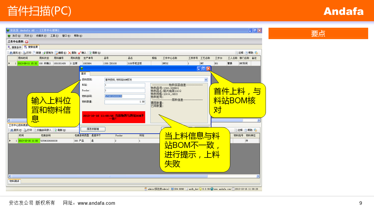
Task: Create a new record with 新建
Action: [x=37, y=53]
